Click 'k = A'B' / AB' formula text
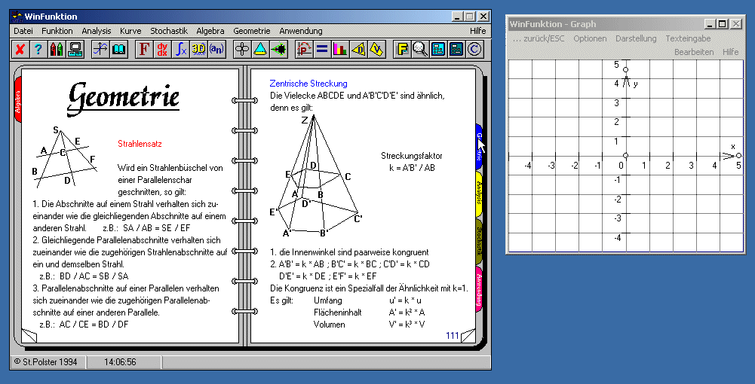This screenshot has height=384, width=755. pos(412,168)
